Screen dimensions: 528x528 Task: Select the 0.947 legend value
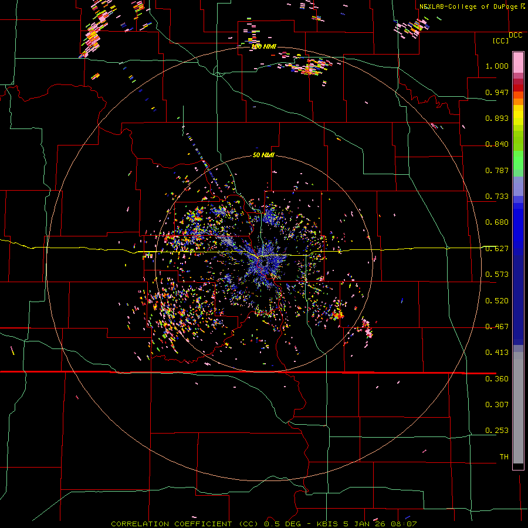(497, 92)
